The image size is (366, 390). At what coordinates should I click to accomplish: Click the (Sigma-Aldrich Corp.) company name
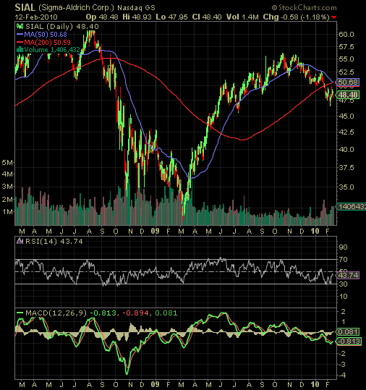tap(76, 7)
